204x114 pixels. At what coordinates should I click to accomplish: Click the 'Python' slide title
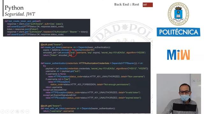point(14,8)
